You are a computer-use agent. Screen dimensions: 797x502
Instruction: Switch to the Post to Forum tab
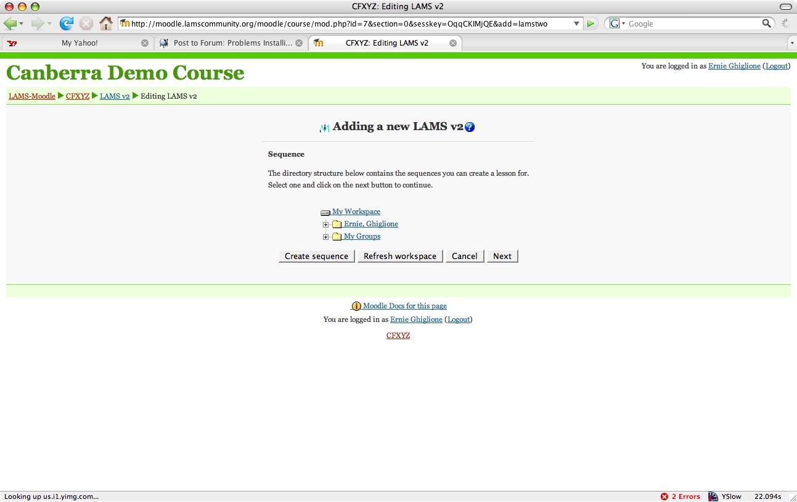(x=232, y=43)
